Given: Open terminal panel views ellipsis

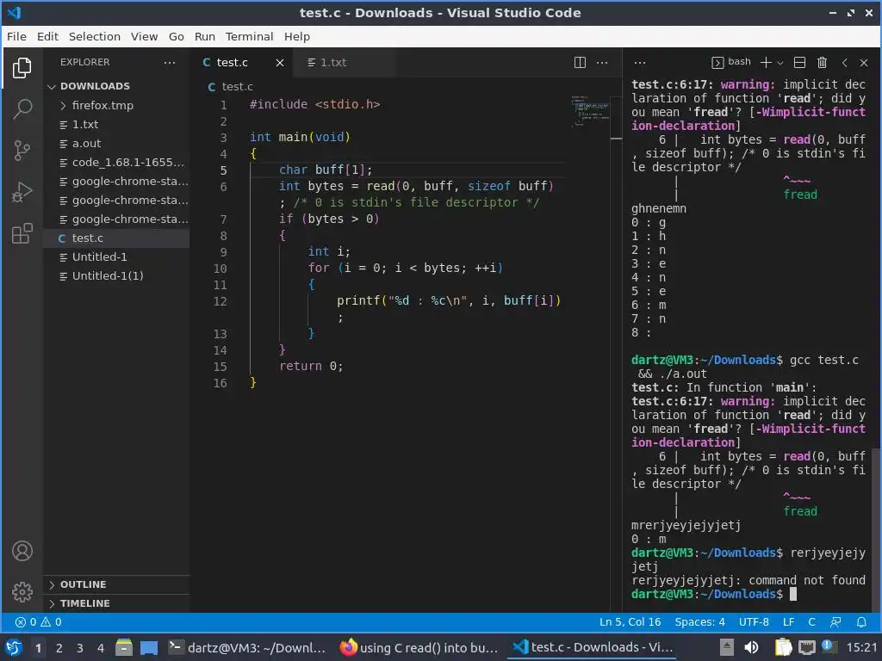Looking at the screenshot, I should (640, 62).
